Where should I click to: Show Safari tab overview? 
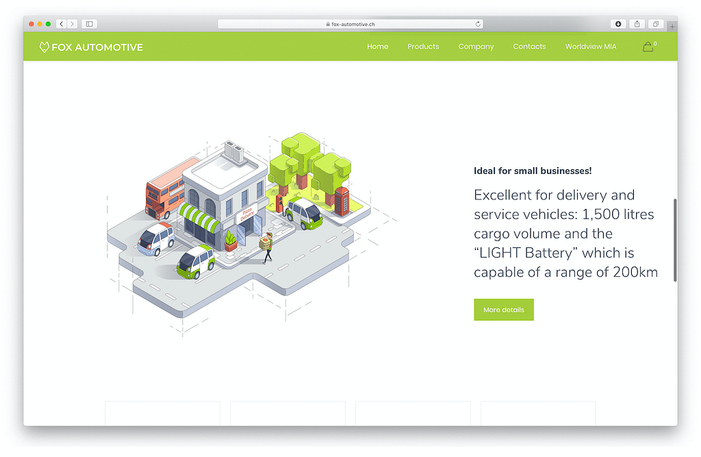click(655, 24)
